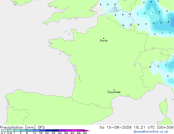
Task: Click the purple arrow tip past 50
Action: point(87,130)
